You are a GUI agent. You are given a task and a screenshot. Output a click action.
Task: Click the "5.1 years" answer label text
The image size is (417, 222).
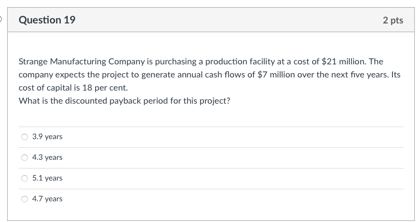[48, 178]
